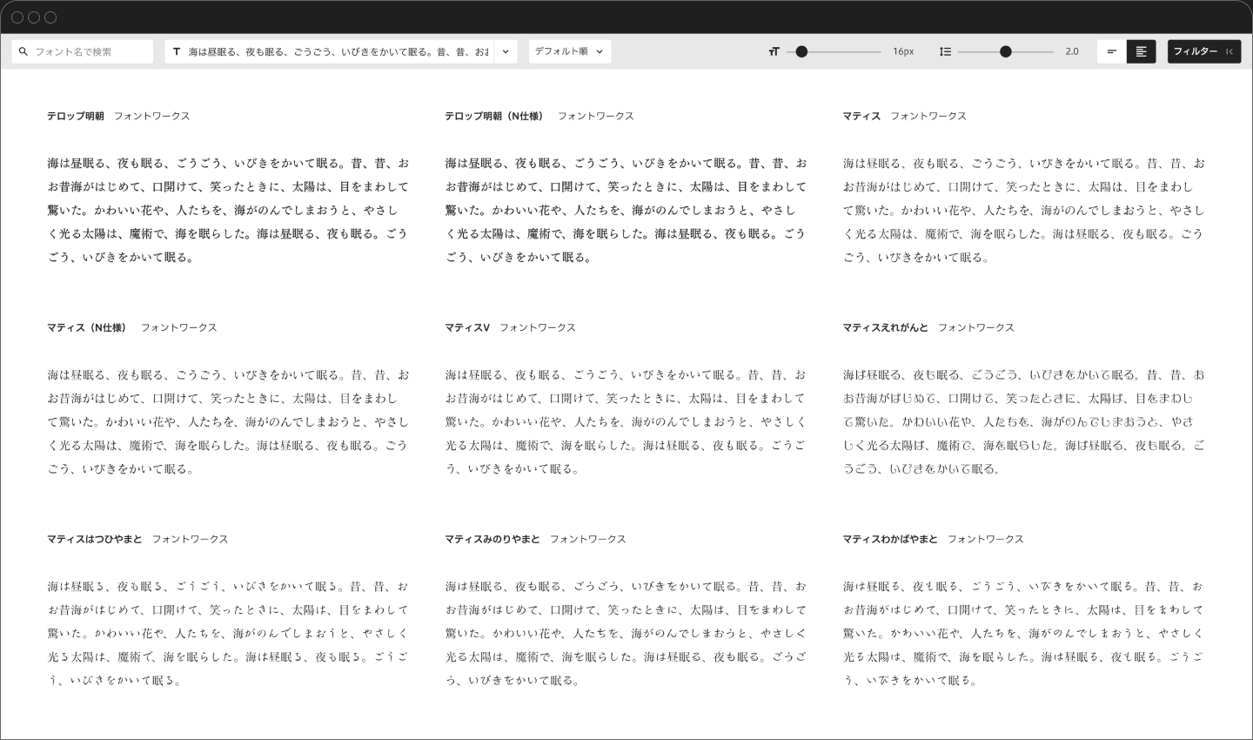Click the 2.0 line height value

tap(1072, 51)
